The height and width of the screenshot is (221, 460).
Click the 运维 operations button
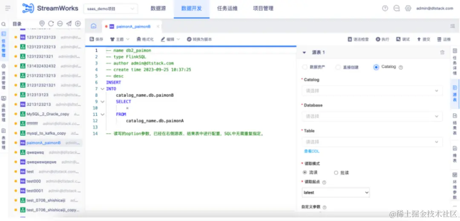pos(444,39)
